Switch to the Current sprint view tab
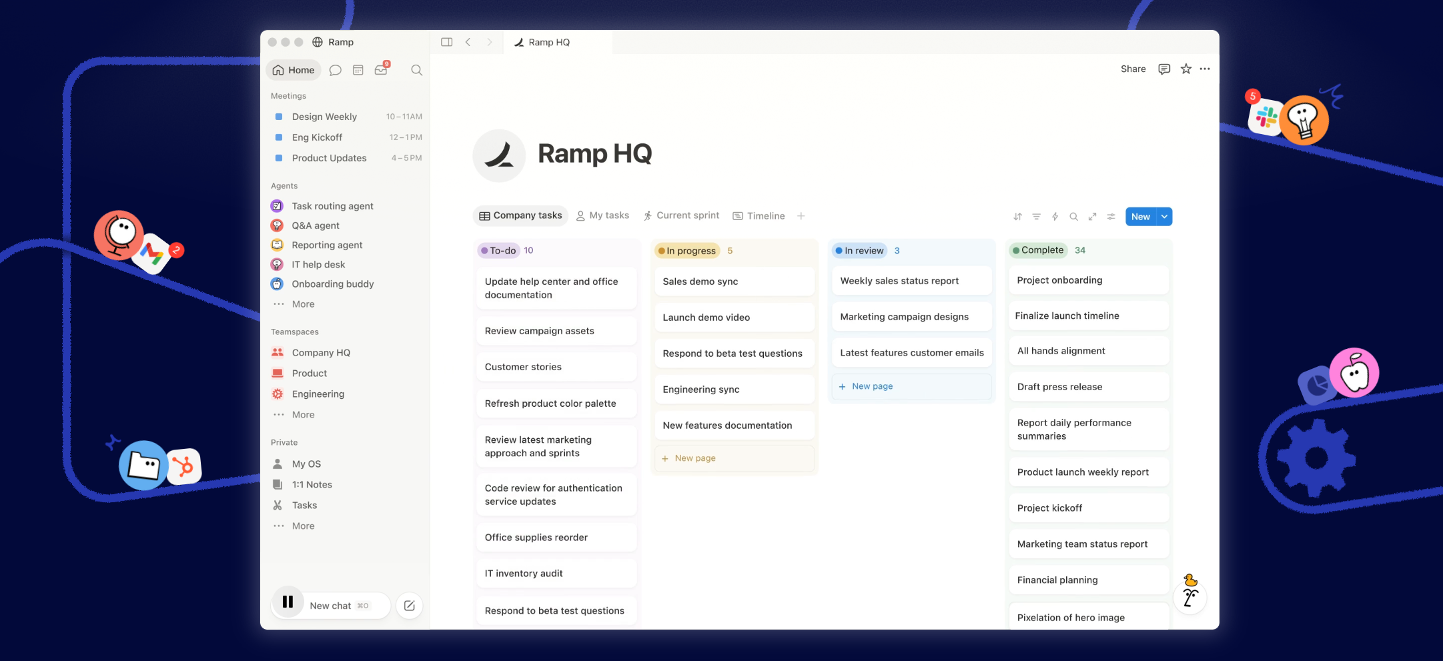 pos(681,215)
